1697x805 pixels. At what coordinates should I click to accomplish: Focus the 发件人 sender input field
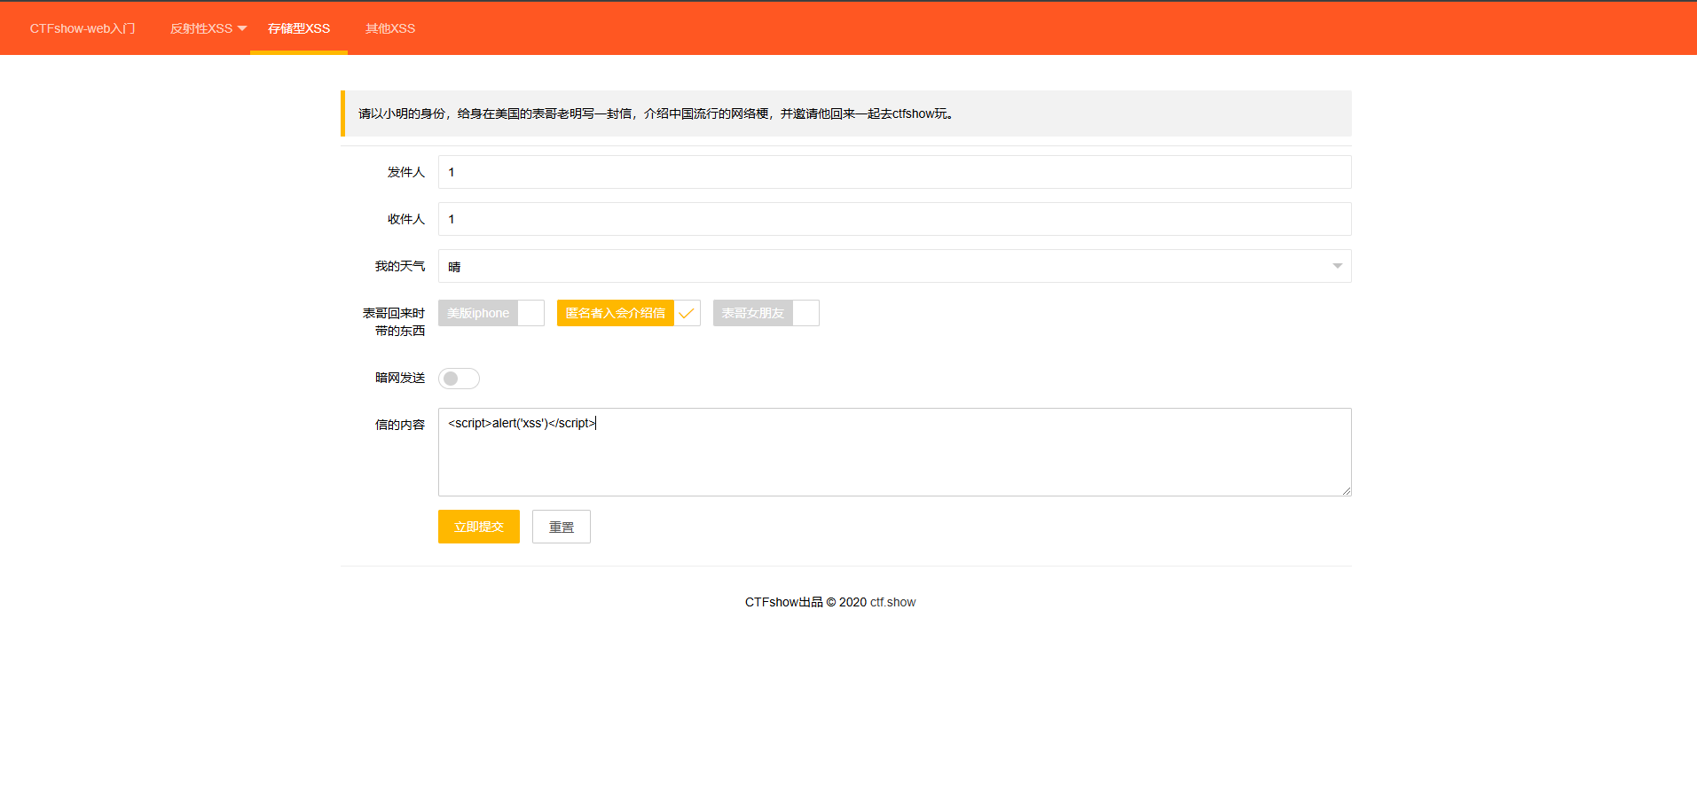pyautogui.click(x=894, y=172)
